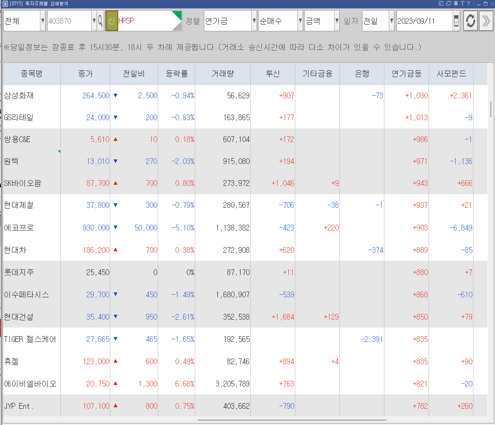Select the 현대건설 stock name
Image resolution: width=495 pixels, height=425 pixels.
click(19, 317)
